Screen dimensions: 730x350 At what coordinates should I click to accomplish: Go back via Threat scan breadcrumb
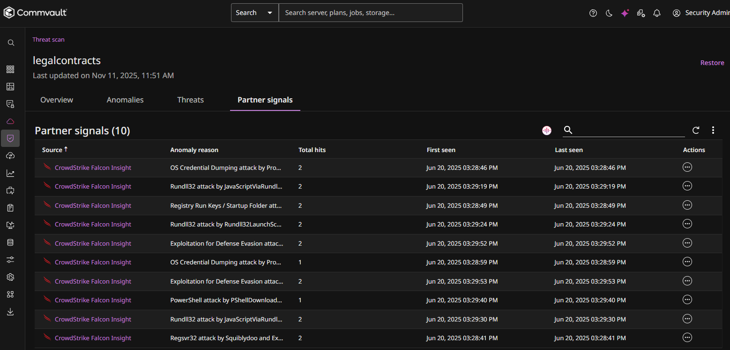(48, 40)
